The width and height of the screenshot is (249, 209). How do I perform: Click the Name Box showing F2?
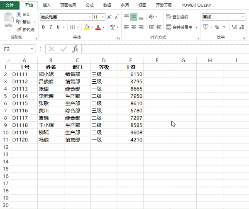point(16,49)
